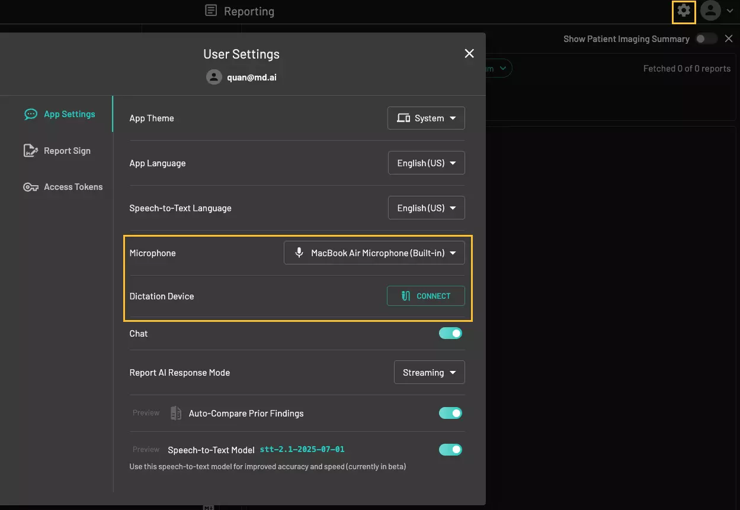Select the Access Tokens tab
The width and height of the screenshot is (740, 510).
point(73,187)
